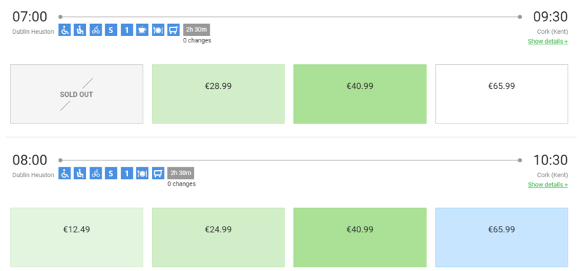Click wheelchair accessible icon on 07:00 train
Image resolution: width=579 pixels, height=271 pixels.
tap(65, 30)
